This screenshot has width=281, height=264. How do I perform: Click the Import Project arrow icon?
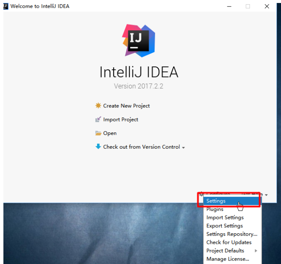[98, 119]
